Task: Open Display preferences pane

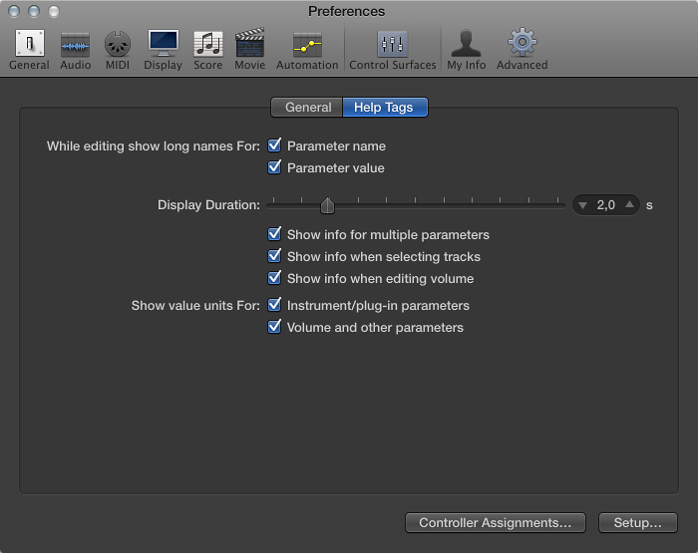Action: 163,50
